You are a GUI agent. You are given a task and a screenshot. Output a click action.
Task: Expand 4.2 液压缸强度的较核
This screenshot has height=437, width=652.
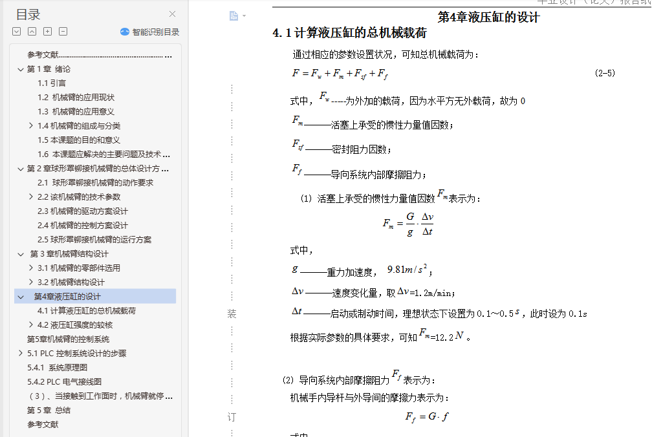coord(31,325)
